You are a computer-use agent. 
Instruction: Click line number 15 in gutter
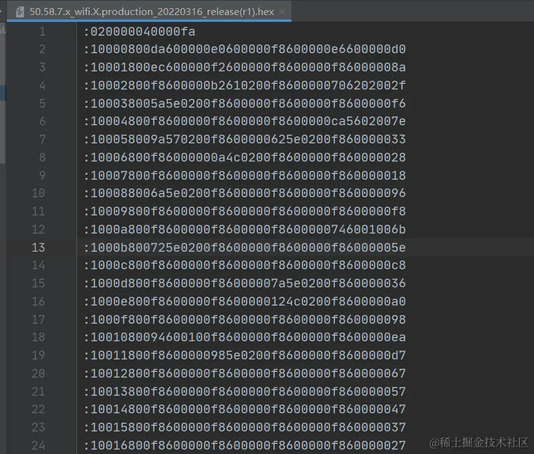pyautogui.click(x=38, y=283)
